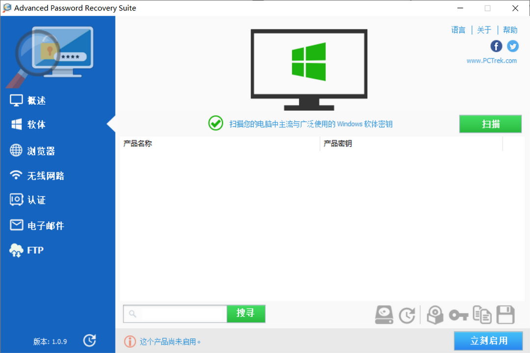Open the Facebook page icon
The height and width of the screenshot is (353, 530).
pos(496,46)
